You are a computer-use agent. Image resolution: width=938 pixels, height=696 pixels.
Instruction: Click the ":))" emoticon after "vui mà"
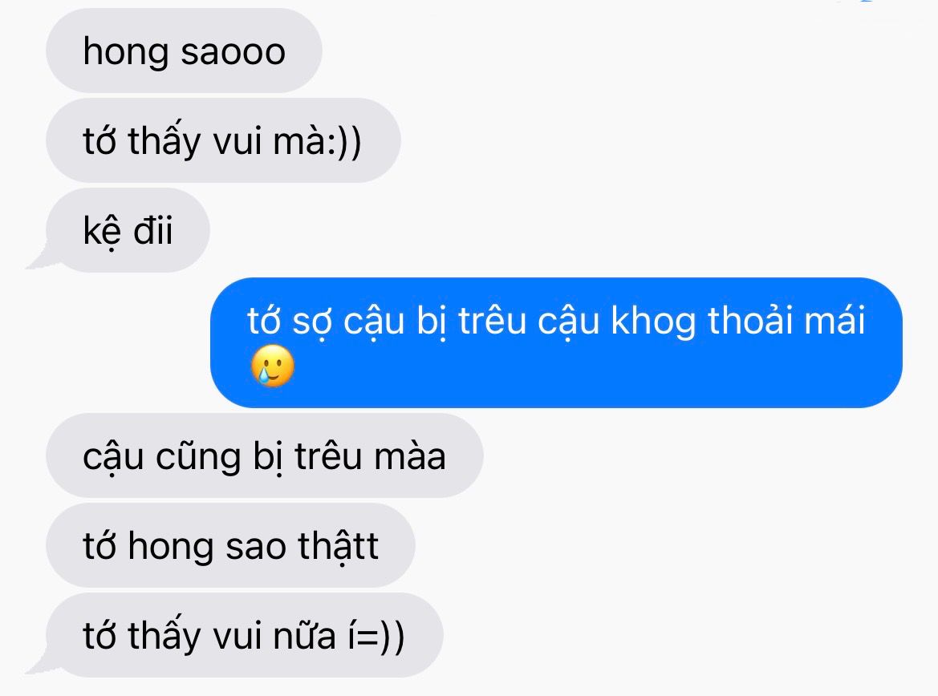(x=344, y=142)
